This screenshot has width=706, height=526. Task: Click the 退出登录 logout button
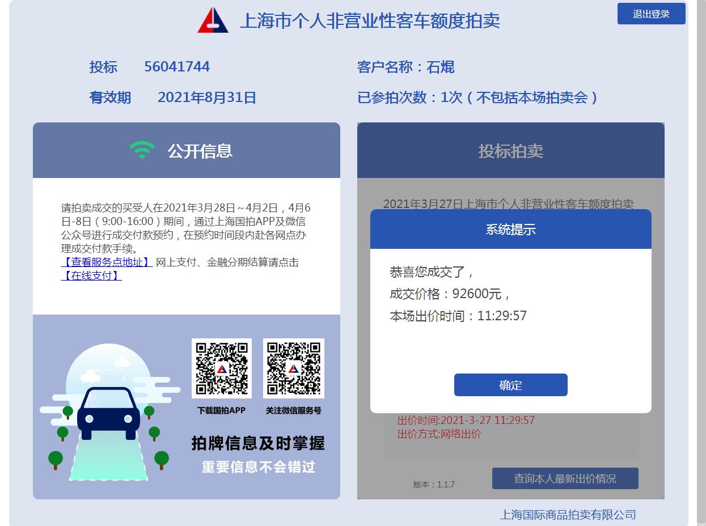click(651, 14)
